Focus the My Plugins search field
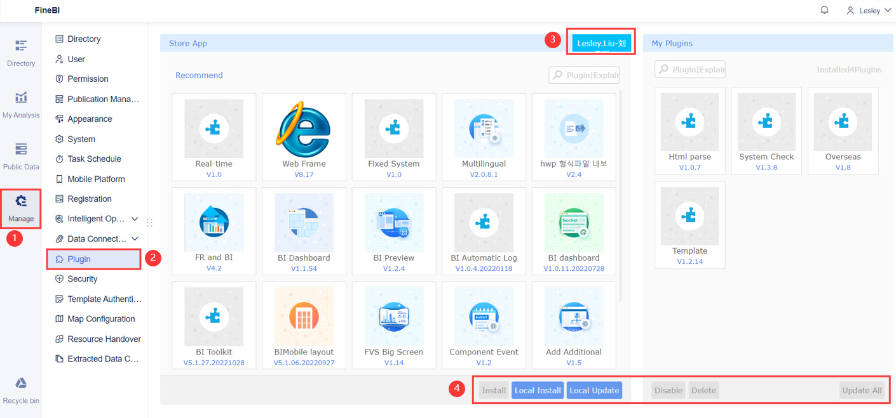 coord(690,69)
